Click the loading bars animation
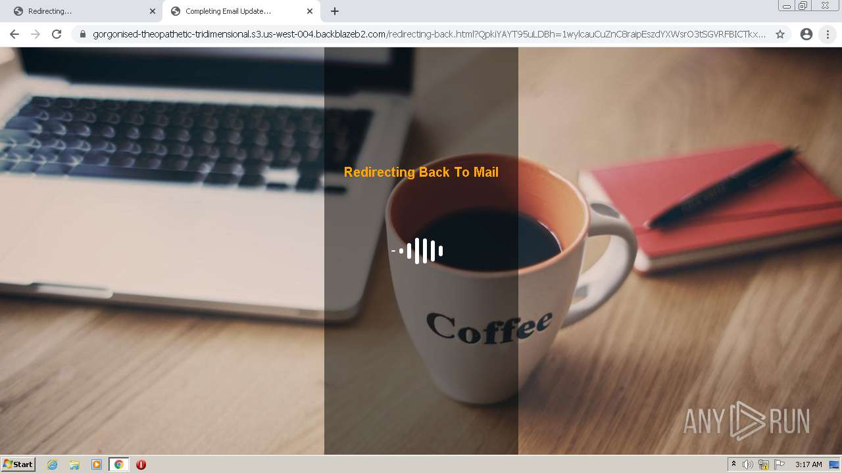The width and height of the screenshot is (842, 473). point(417,251)
